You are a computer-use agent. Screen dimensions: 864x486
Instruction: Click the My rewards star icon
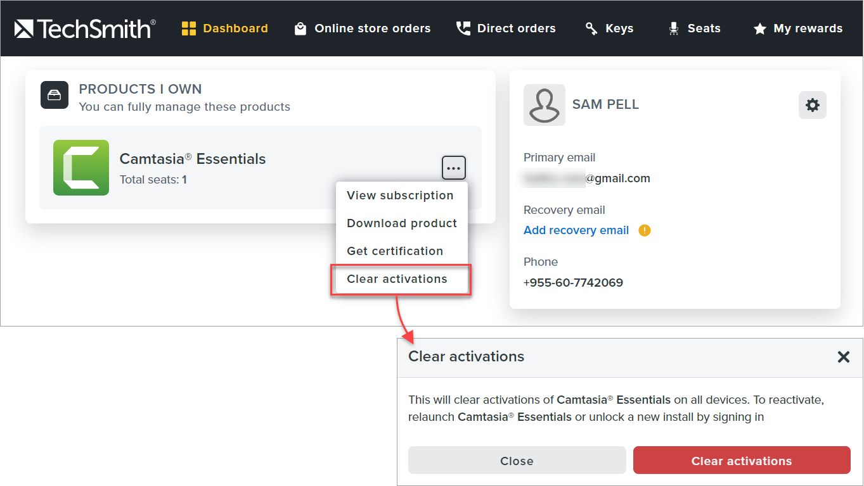pos(759,29)
